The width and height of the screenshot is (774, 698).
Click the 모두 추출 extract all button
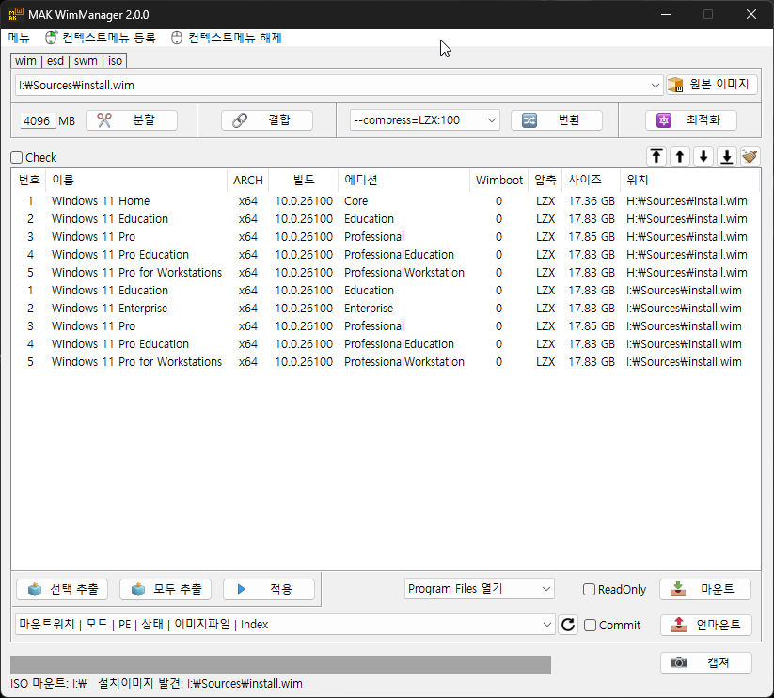coord(166,590)
